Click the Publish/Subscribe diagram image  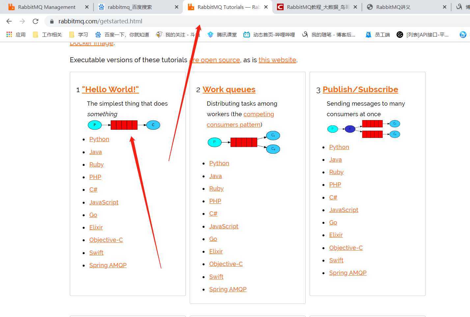pyautogui.click(x=364, y=129)
